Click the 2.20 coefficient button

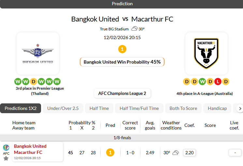[x=189, y=153]
